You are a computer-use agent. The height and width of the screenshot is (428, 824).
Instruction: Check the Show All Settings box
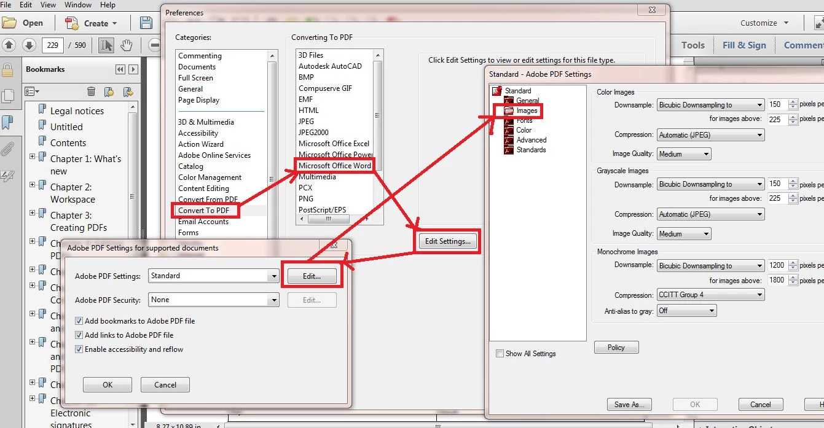[x=500, y=354]
